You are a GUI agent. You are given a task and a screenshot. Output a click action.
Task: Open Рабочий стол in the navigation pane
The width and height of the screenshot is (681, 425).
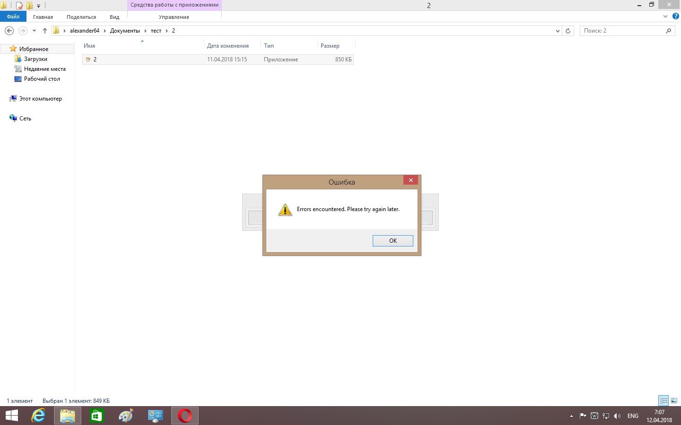pos(42,79)
